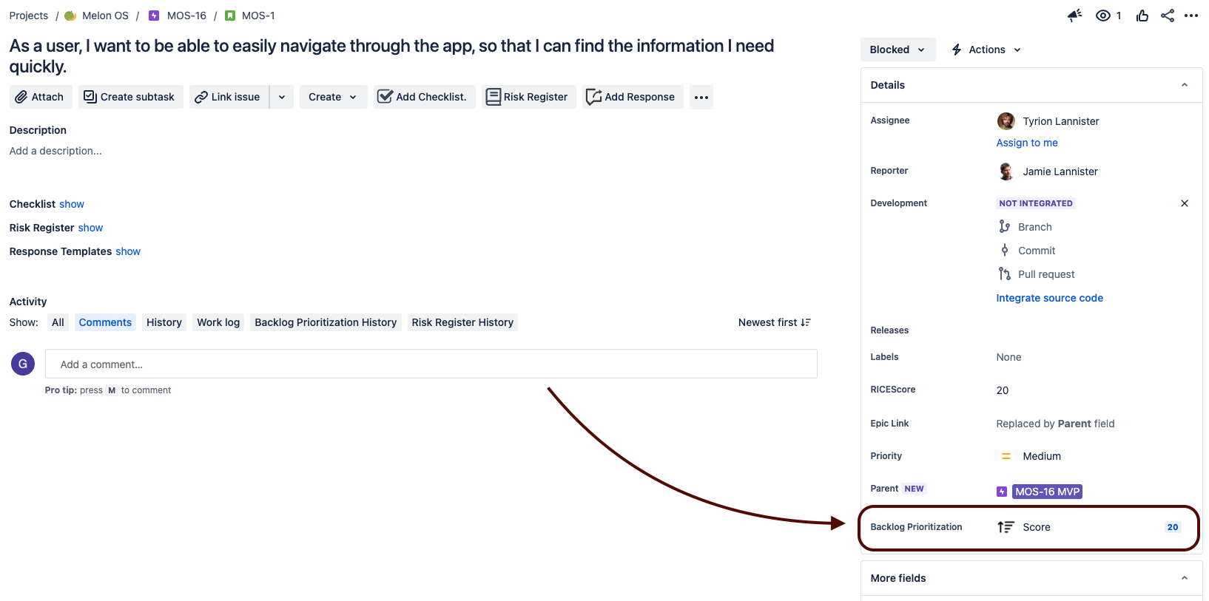Click the Attach paperclip button
Screen dimensions: 1209x601
click(x=41, y=97)
